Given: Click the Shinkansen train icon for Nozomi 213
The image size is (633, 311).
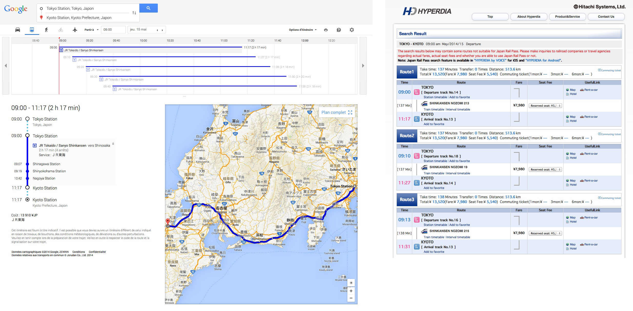Looking at the screenshot, I should (x=424, y=103).
